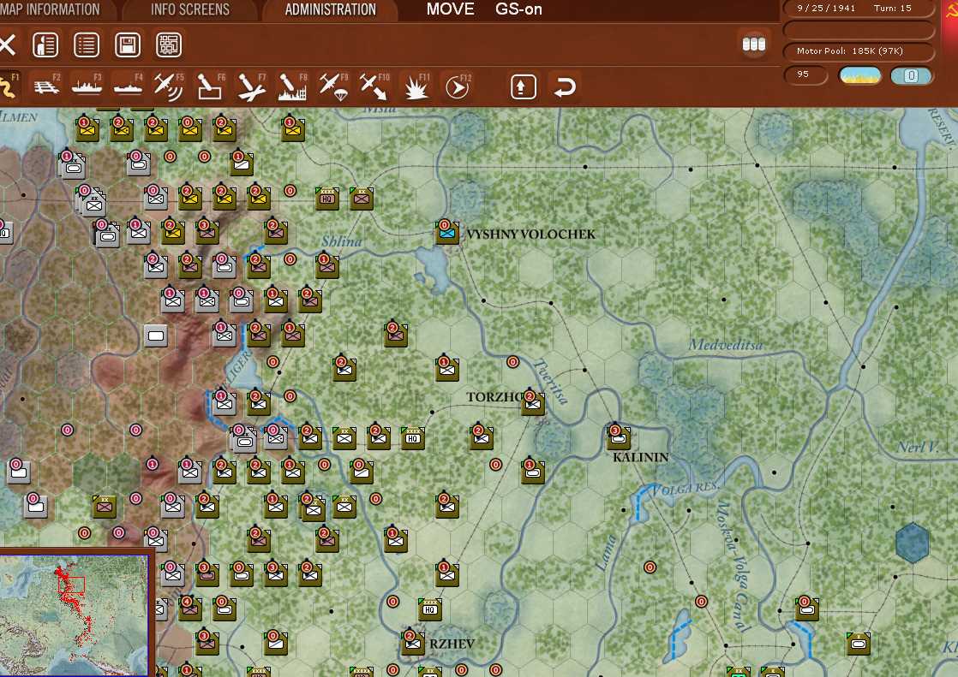The width and height of the screenshot is (958, 677).
Task: Click the KALININ city label
Action: coord(640,457)
